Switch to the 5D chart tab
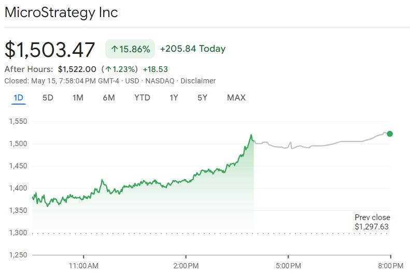 [48, 98]
